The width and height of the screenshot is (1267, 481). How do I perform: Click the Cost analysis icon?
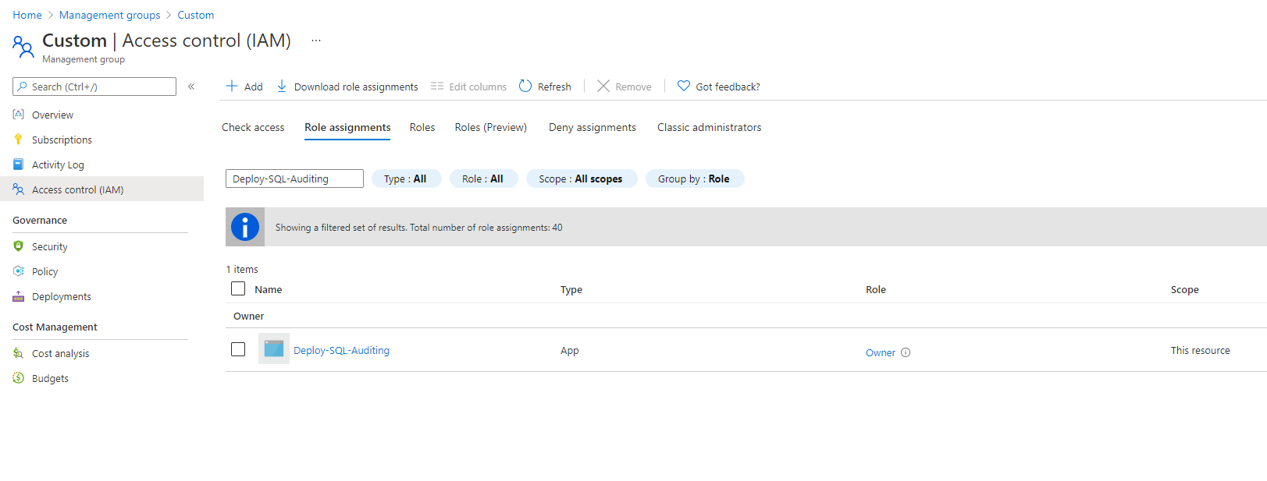click(19, 353)
